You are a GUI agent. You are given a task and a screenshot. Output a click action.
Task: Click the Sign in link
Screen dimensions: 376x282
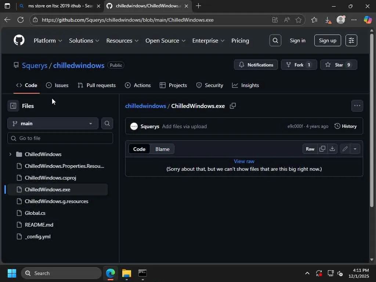tap(297, 40)
